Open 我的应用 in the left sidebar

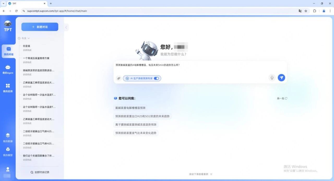pyautogui.click(x=8, y=88)
